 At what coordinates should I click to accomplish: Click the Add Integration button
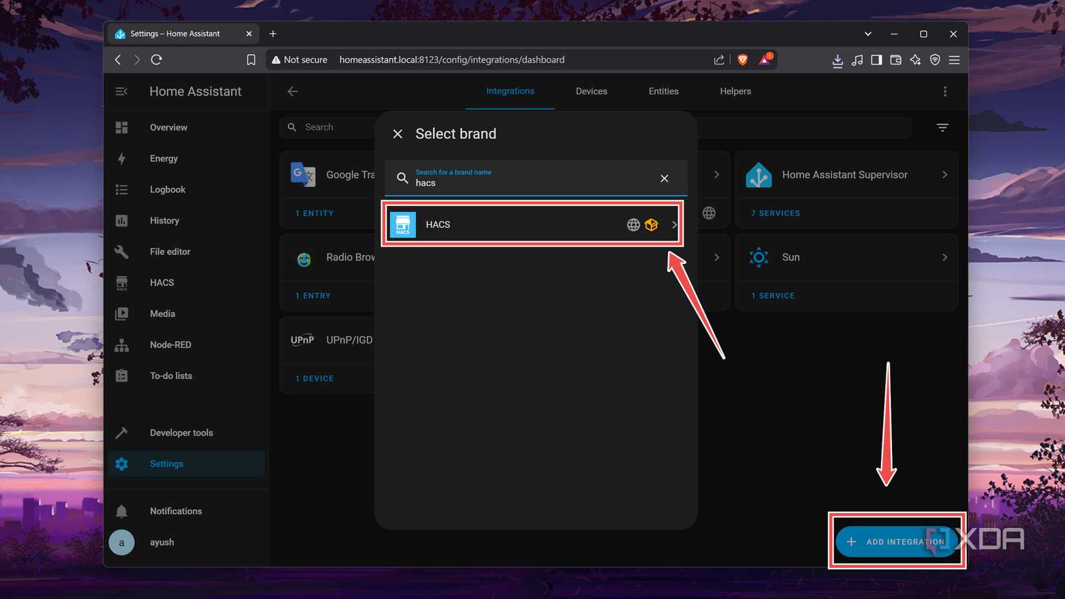tap(897, 542)
